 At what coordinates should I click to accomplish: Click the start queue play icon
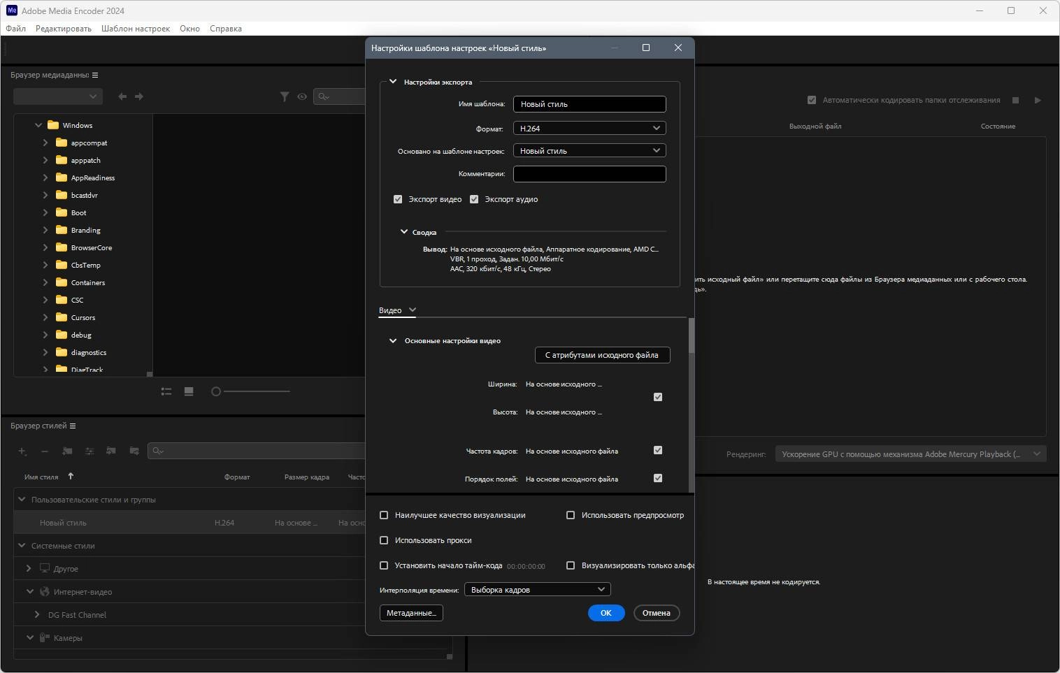click(x=1038, y=100)
